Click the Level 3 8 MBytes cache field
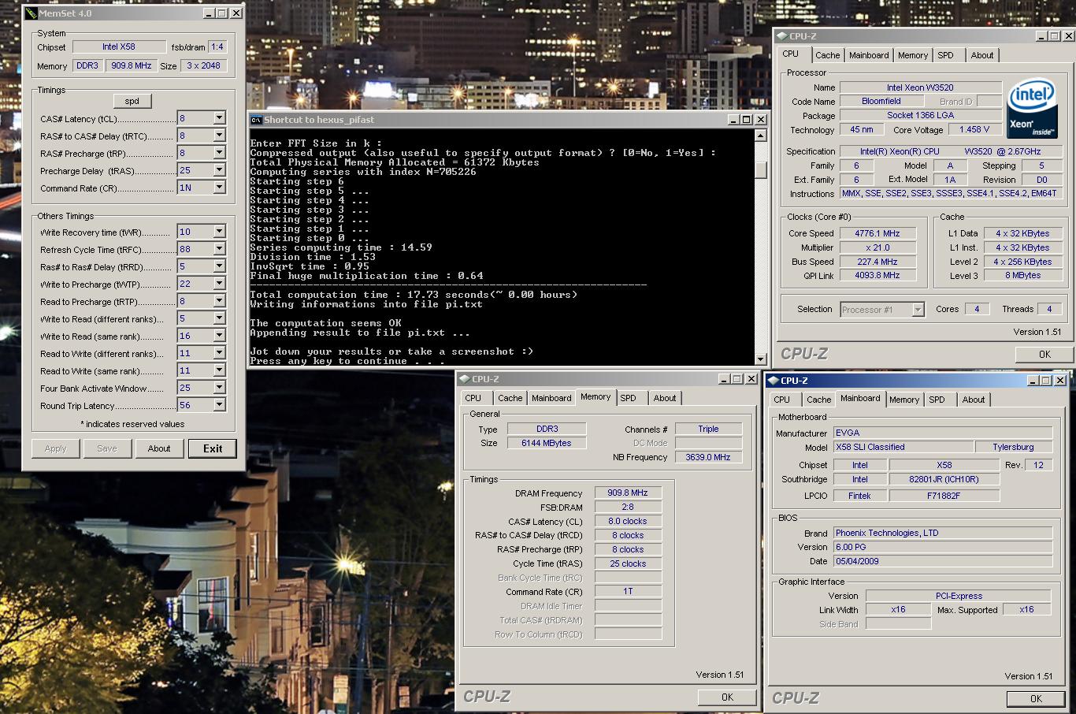The width and height of the screenshot is (1076, 714). (x=1022, y=275)
